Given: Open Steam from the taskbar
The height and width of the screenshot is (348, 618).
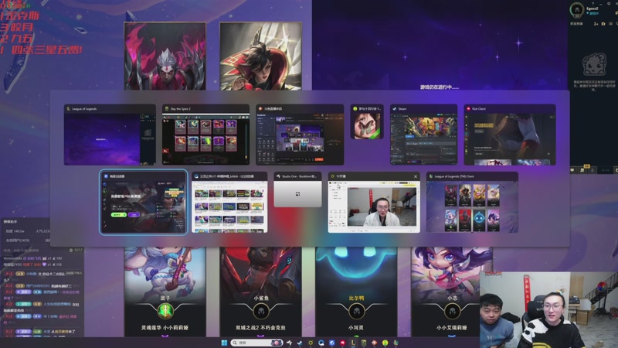Looking at the screenshot, I should [x=300, y=343].
